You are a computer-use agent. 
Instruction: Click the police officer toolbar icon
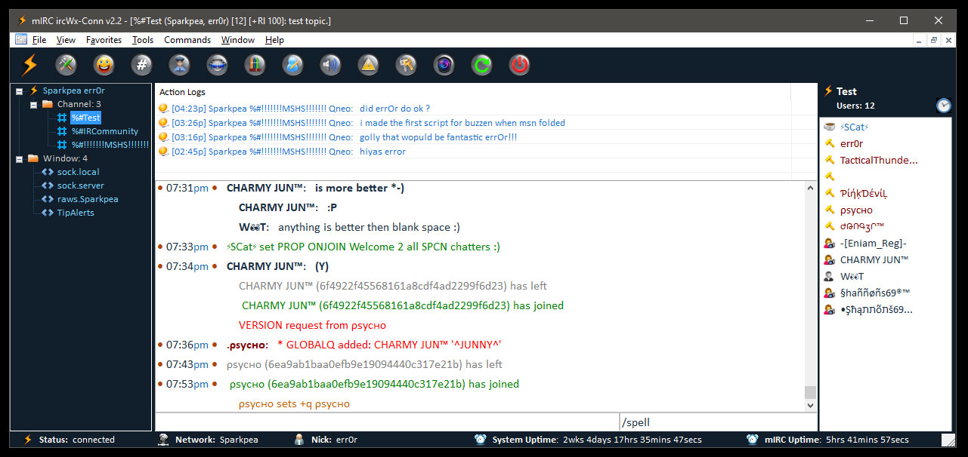180,65
